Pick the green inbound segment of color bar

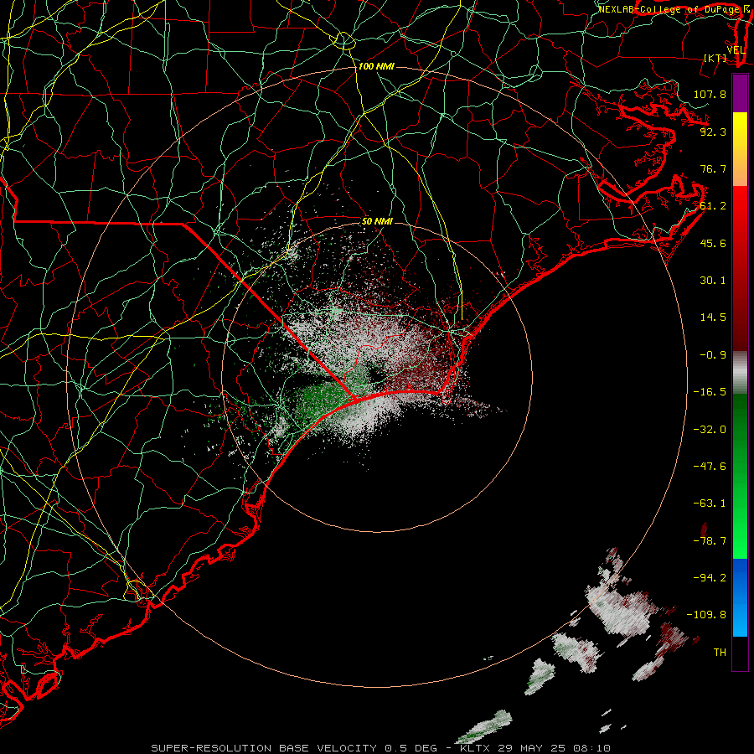click(x=740, y=476)
